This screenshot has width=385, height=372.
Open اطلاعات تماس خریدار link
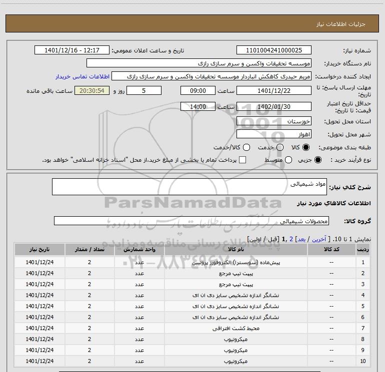[82, 76]
